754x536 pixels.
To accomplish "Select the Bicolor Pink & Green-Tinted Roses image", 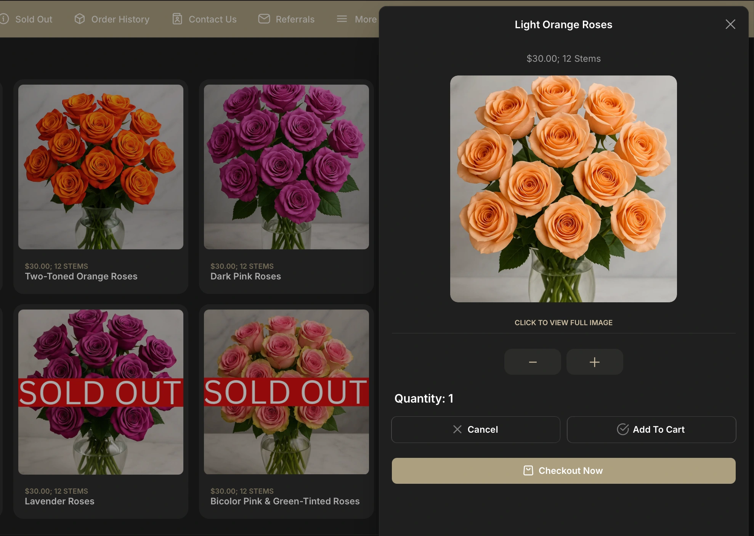I will pos(286,392).
